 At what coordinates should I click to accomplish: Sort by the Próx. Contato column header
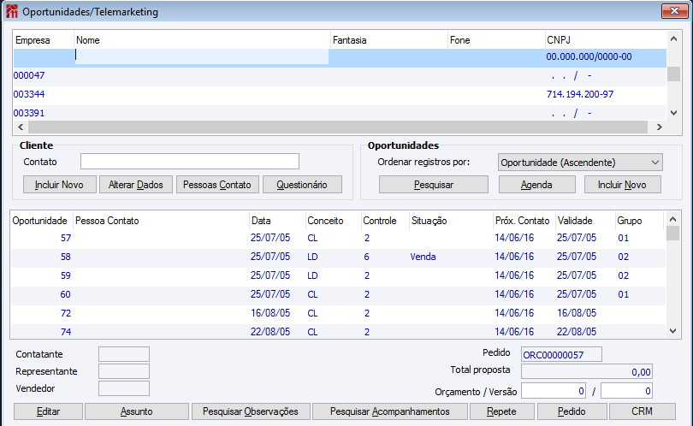coord(522,221)
